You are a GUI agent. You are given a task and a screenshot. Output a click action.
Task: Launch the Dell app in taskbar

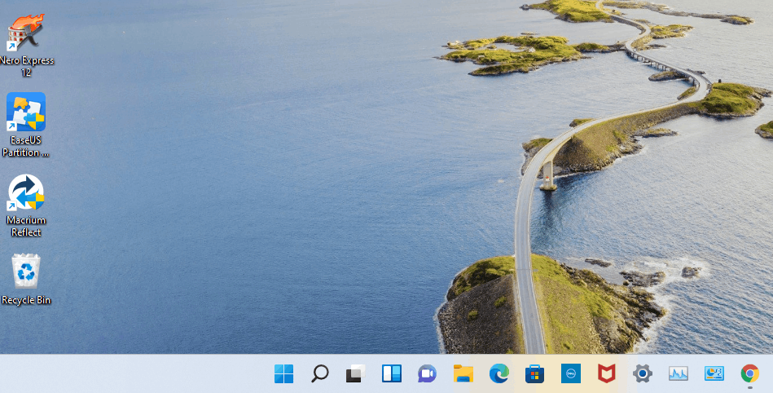(x=570, y=373)
